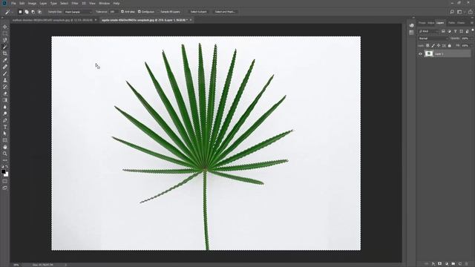Open the File menu
The height and width of the screenshot is (267, 475).
(13, 3)
